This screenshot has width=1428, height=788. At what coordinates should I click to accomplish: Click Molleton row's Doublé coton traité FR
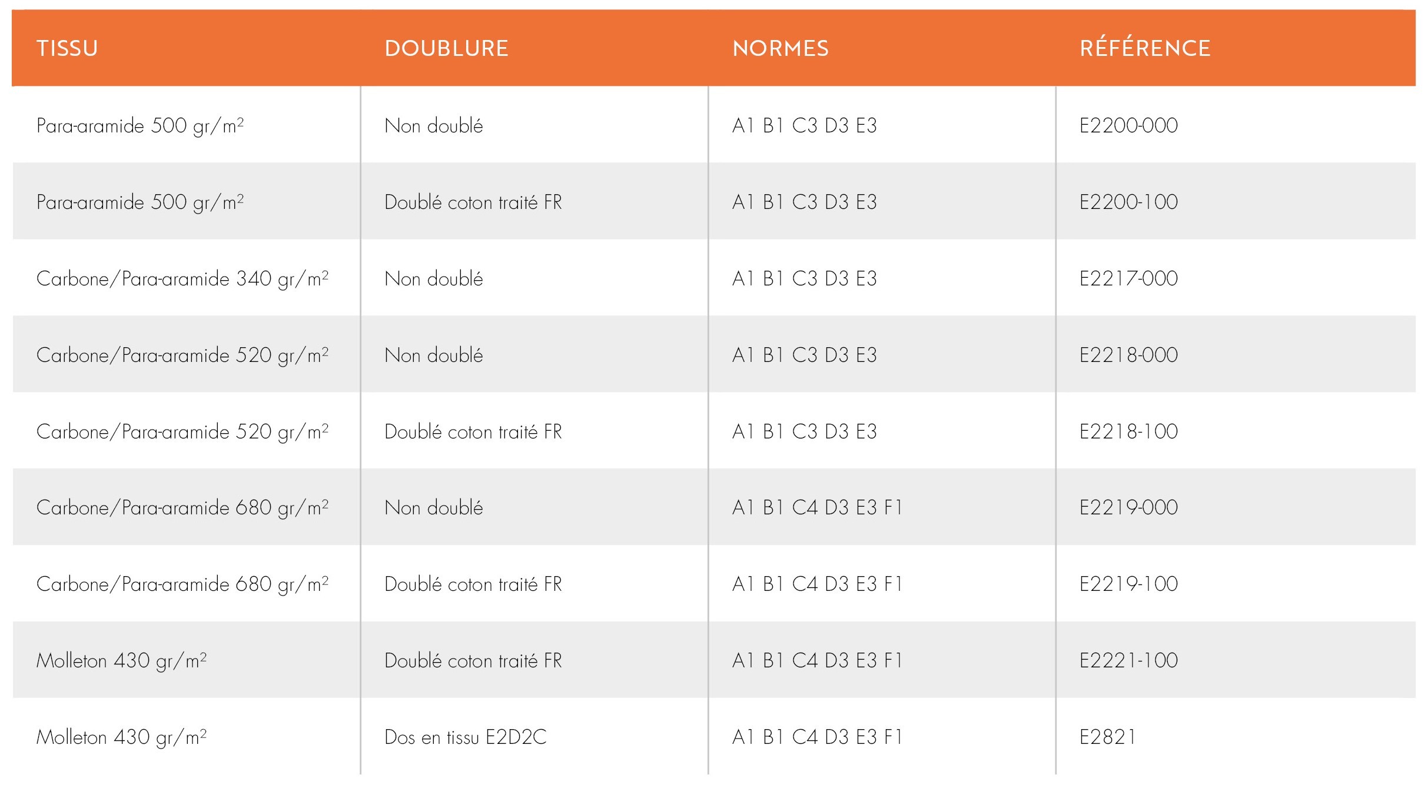pyautogui.click(x=473, y=660)
